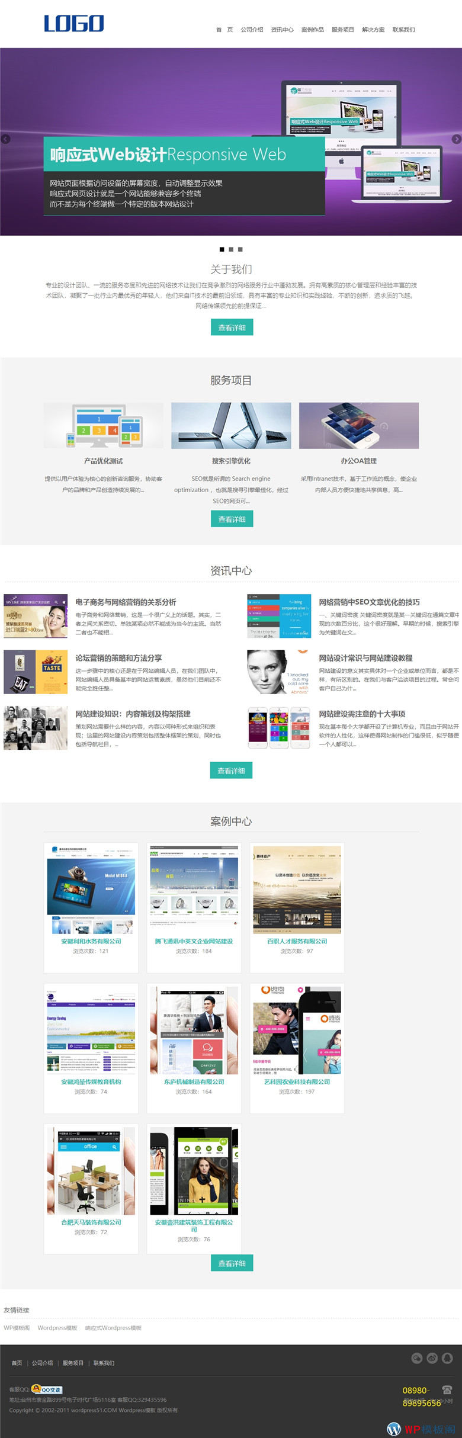
Task: Open case image 腾飞通讯中英文企业网站建设
Action: tap(194, 890)
